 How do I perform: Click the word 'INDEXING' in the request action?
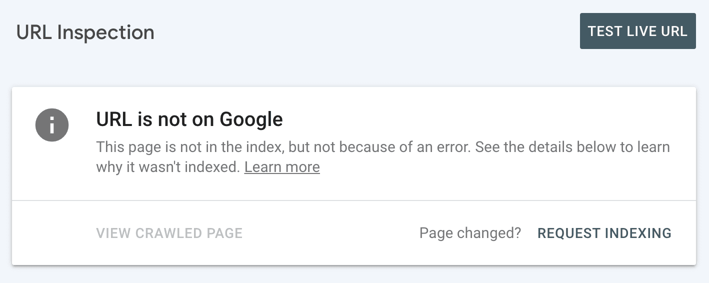pos(638,233)
